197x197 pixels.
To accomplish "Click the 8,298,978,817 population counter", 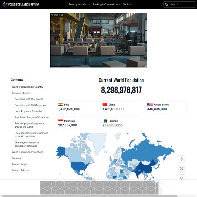I will [x=121, y=90].
